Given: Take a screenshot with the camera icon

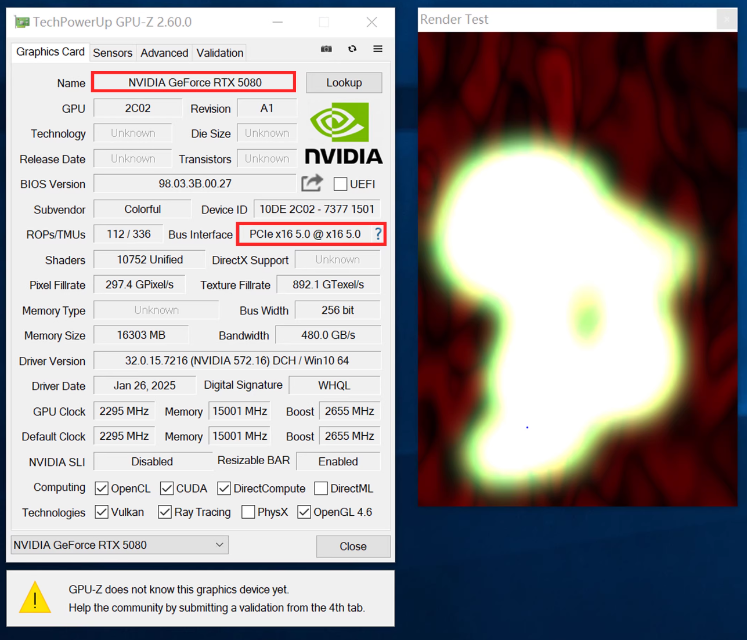Looking at the screenshot, I should [x=326, y=49].
